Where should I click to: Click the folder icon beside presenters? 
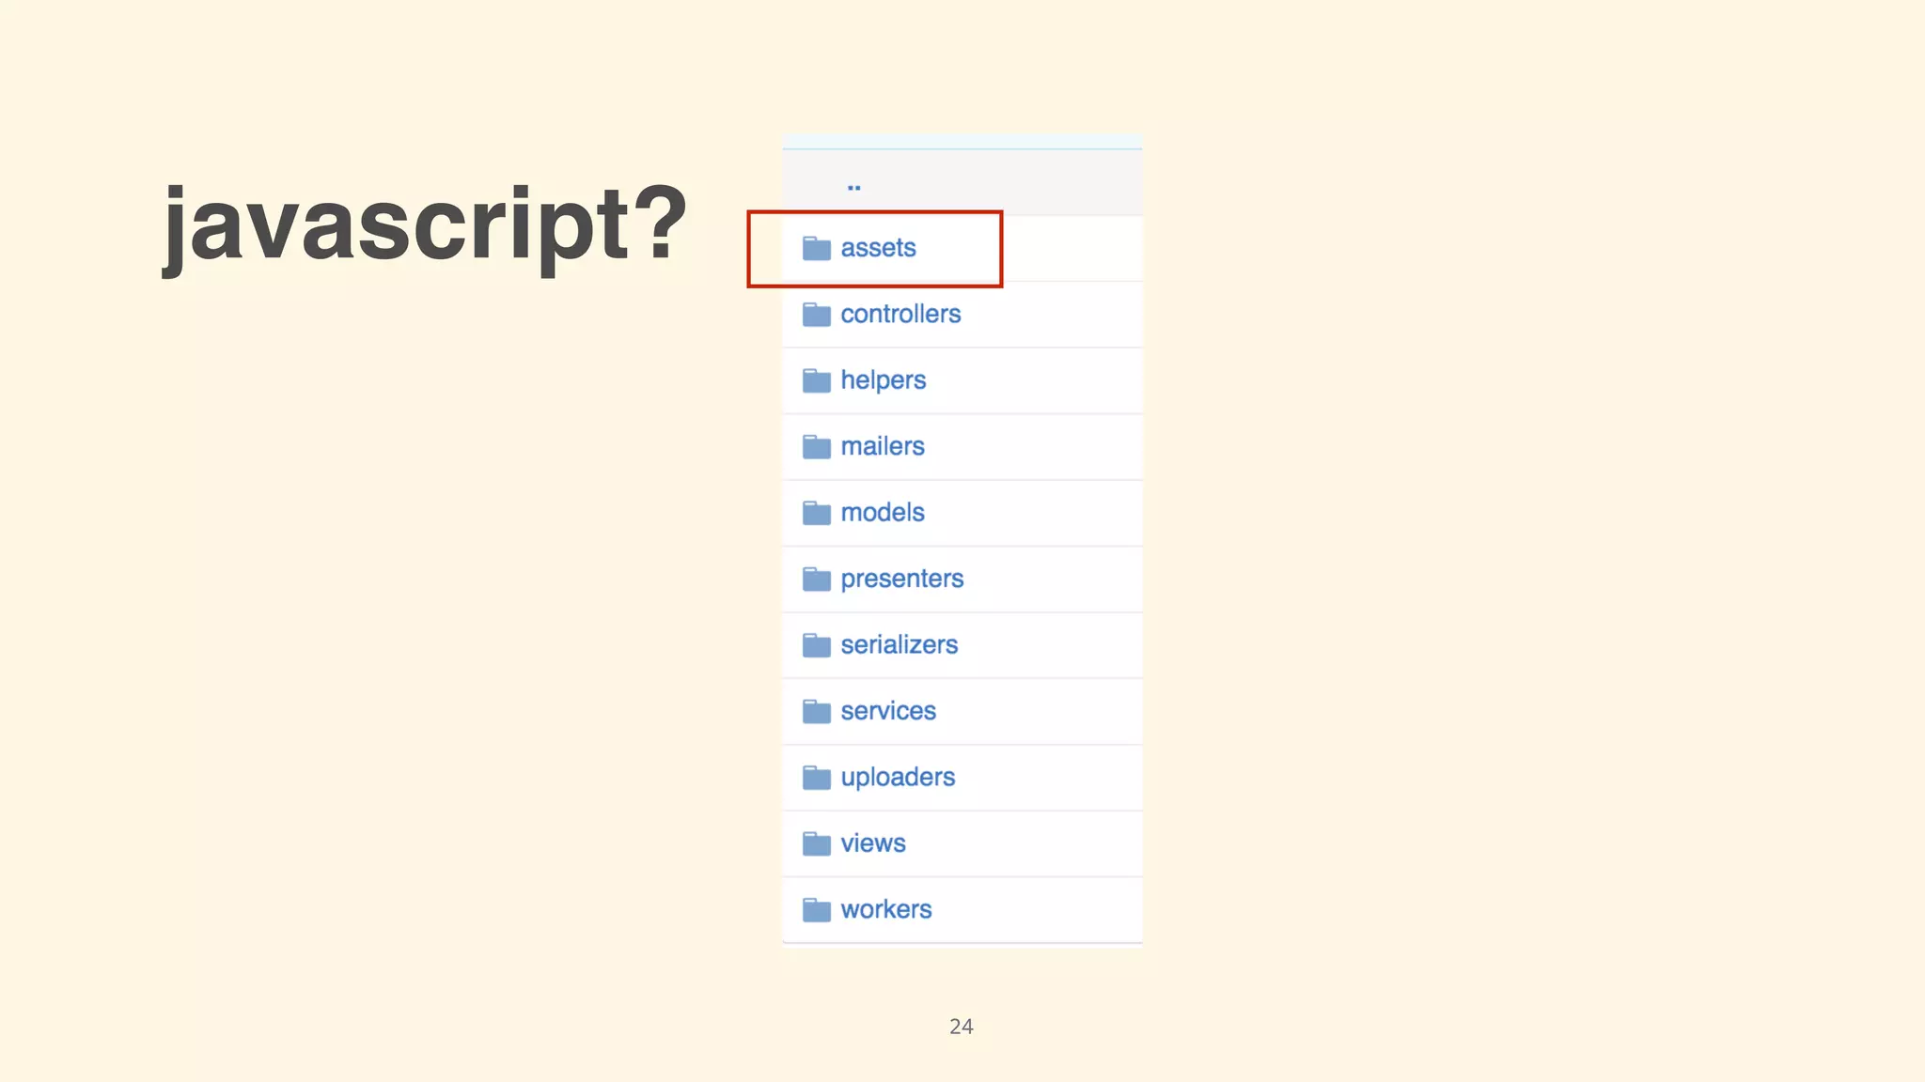[x=816, y=580]
